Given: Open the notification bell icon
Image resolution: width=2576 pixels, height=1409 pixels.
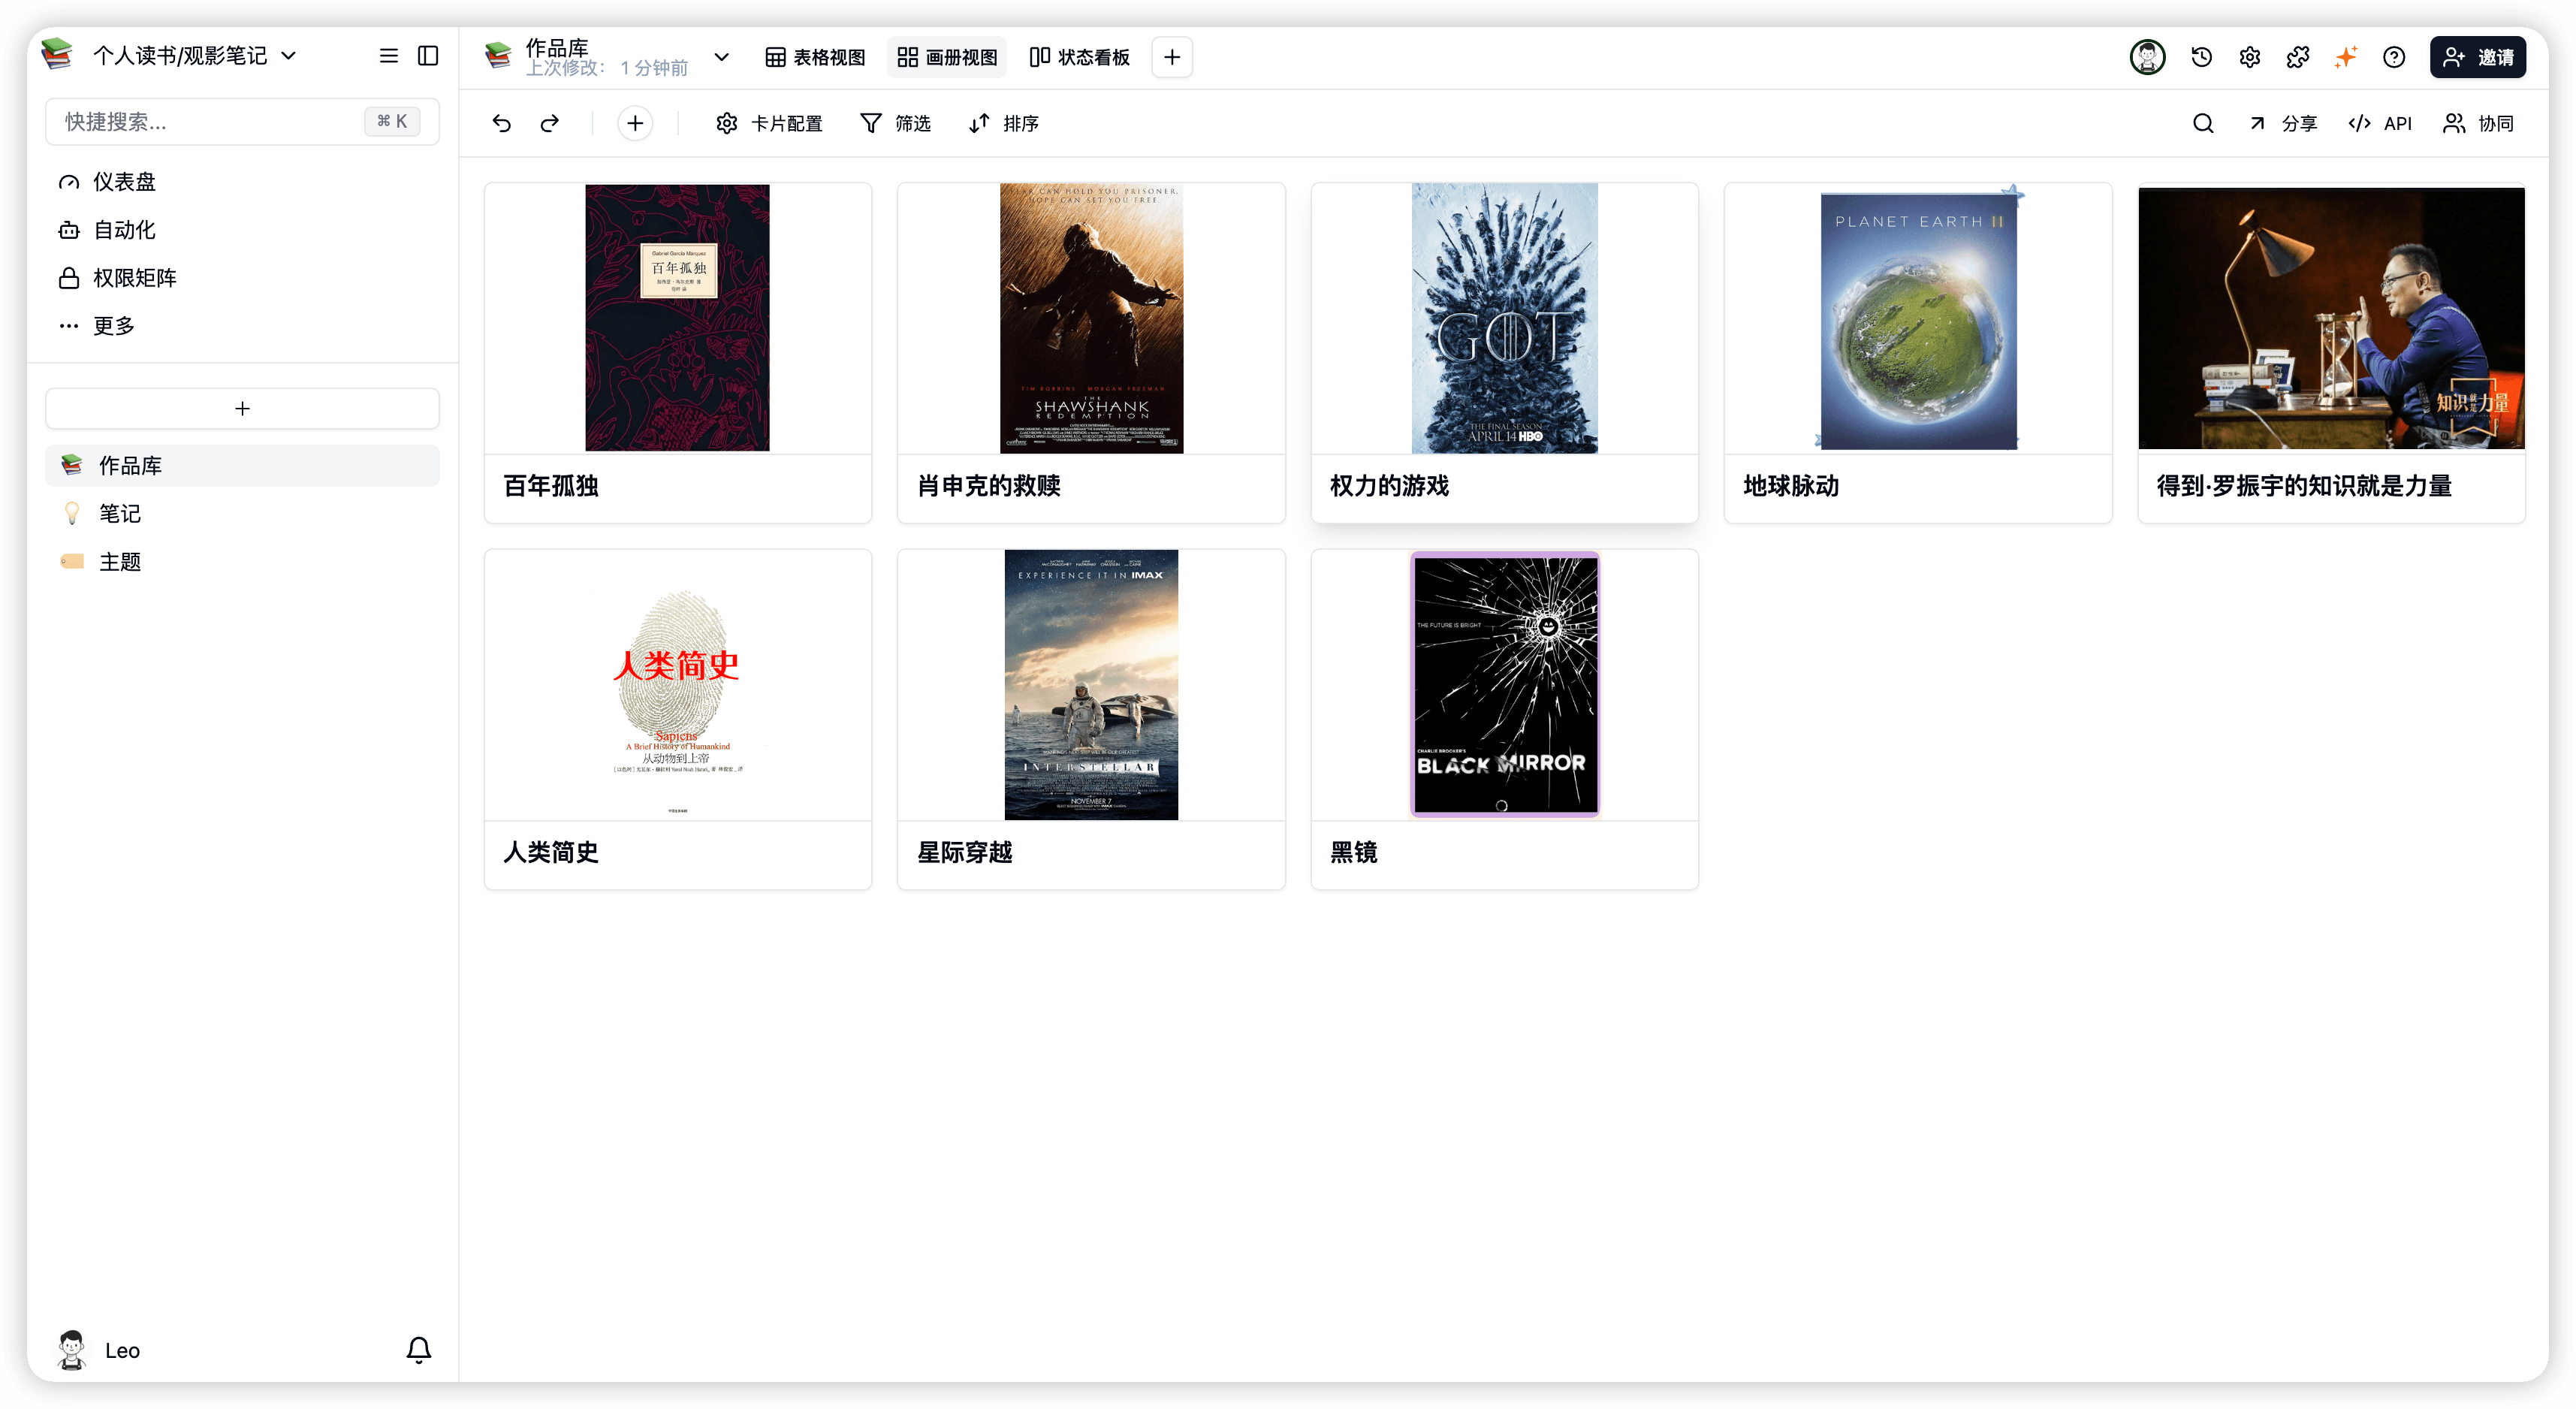Looking at the screenshot, I should point(418,1350).
